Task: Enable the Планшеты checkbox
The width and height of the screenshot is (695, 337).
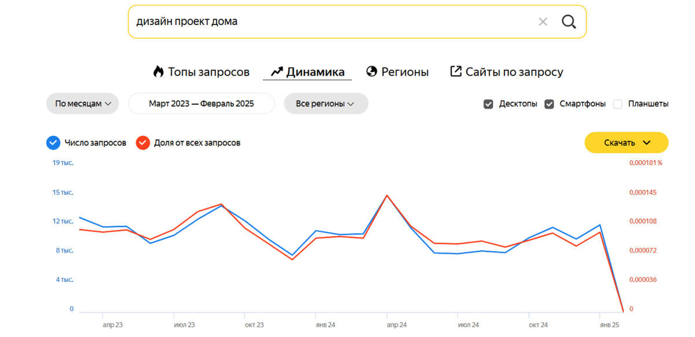Action: coord(617,104)
